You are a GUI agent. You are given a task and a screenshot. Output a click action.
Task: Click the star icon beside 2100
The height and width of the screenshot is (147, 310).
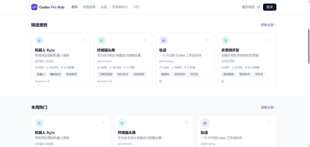tap(36, 67)
